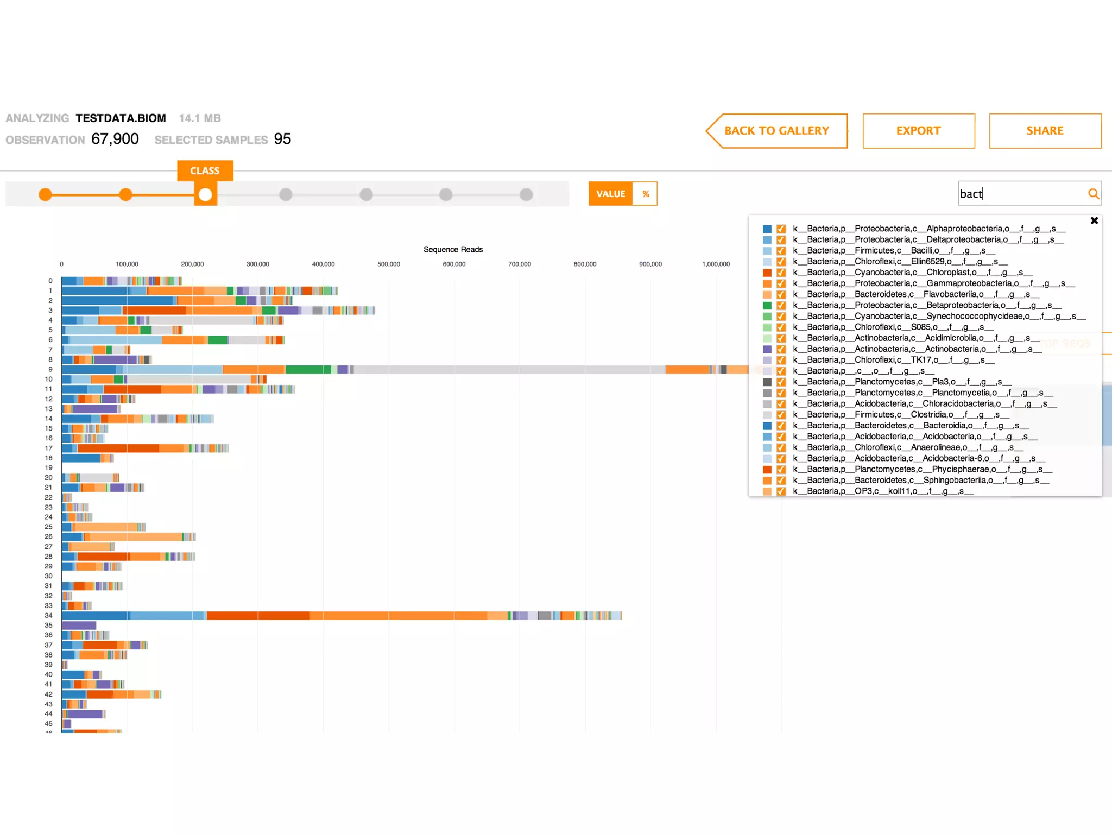Click the search magnifier icon
Viewport: 1112px width, 834px height.
coord(1093,194)
